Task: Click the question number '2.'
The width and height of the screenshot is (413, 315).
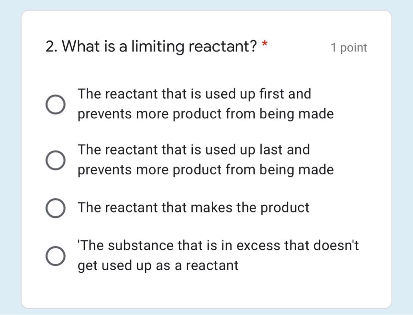Action: pyautogui.click(x=51, y=46)
